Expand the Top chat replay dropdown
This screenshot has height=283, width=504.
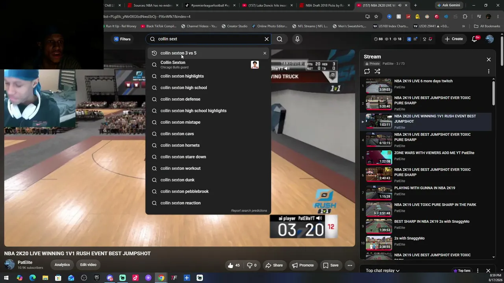tap(383, 270)
